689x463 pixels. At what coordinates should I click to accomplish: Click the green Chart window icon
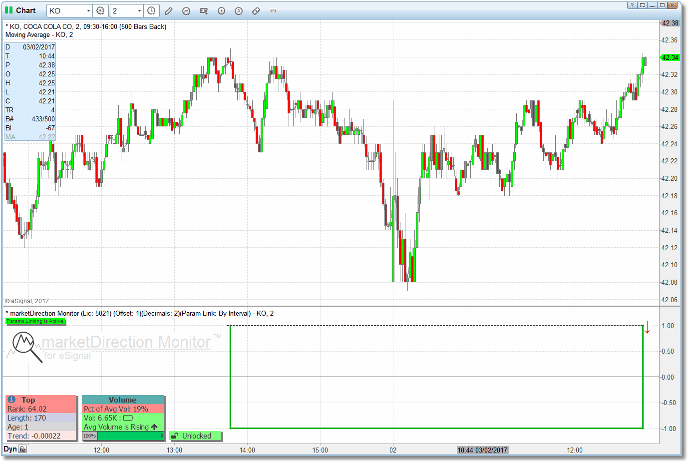[x=8, y=10]
